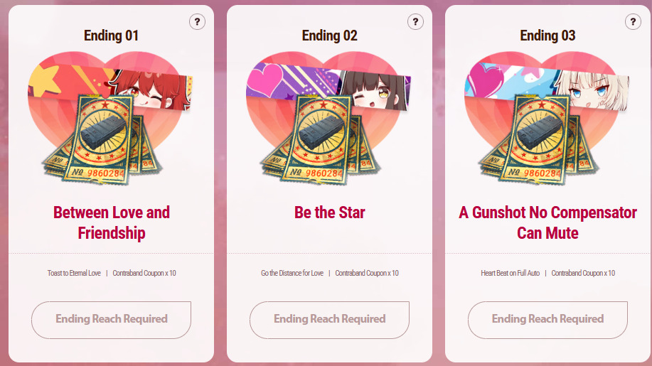Click the 'Heart Beat on Full Auto' reward text
Image resolution: width=652 pixels, height=366 pixels.
(511, 273)
